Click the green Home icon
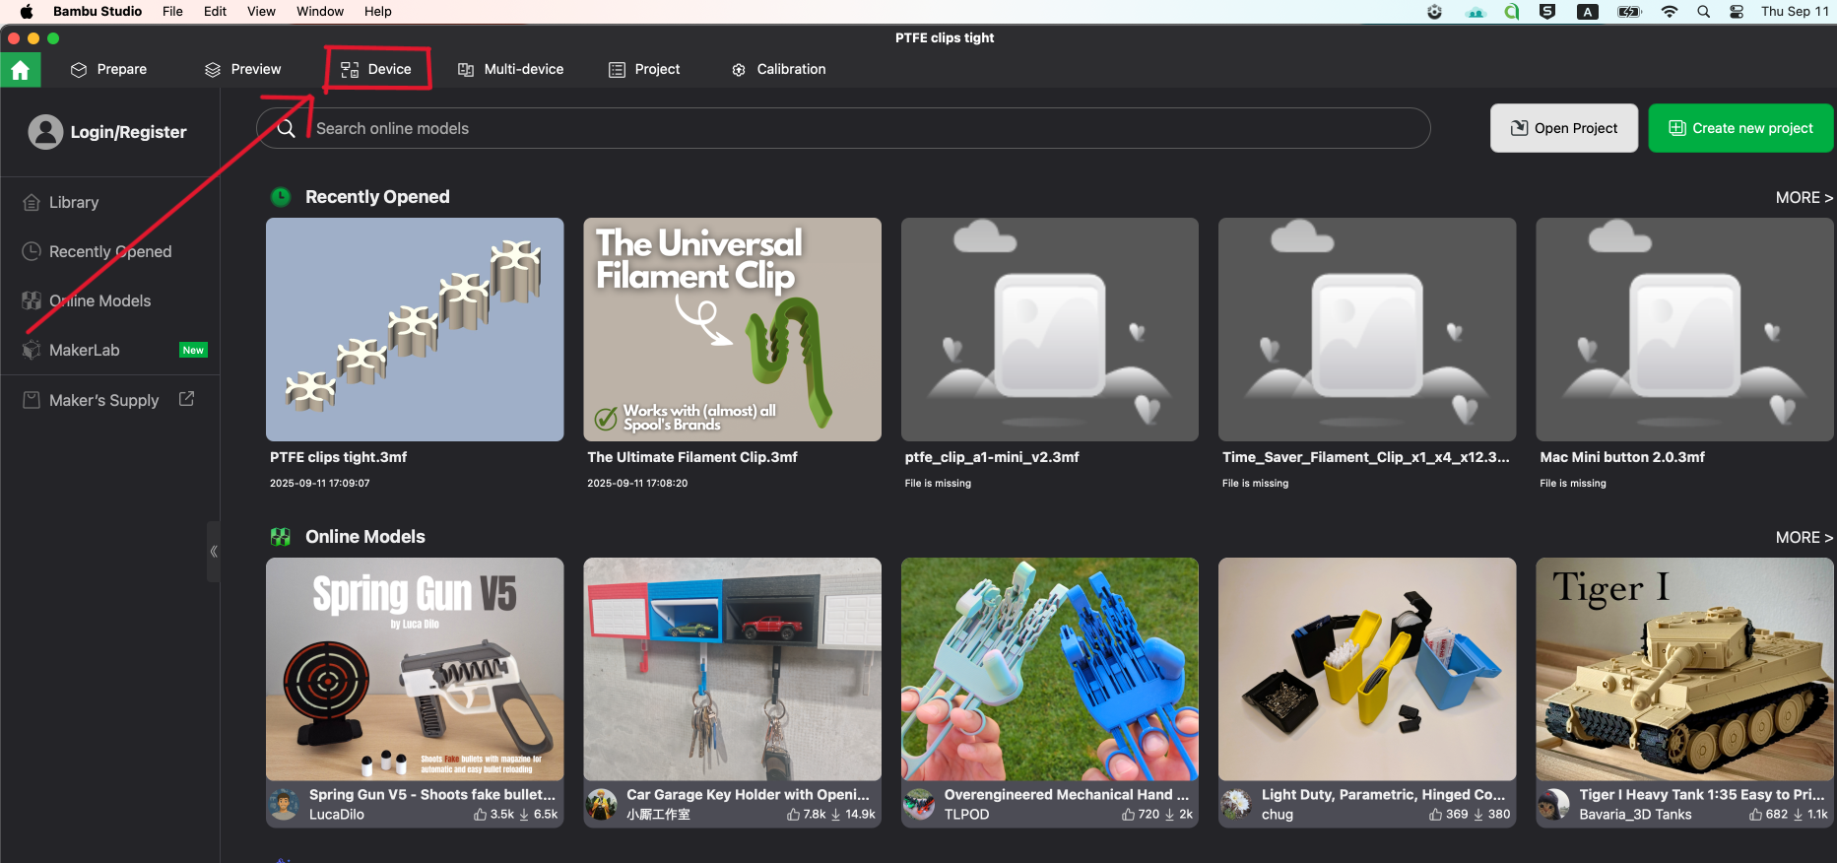 20,70
